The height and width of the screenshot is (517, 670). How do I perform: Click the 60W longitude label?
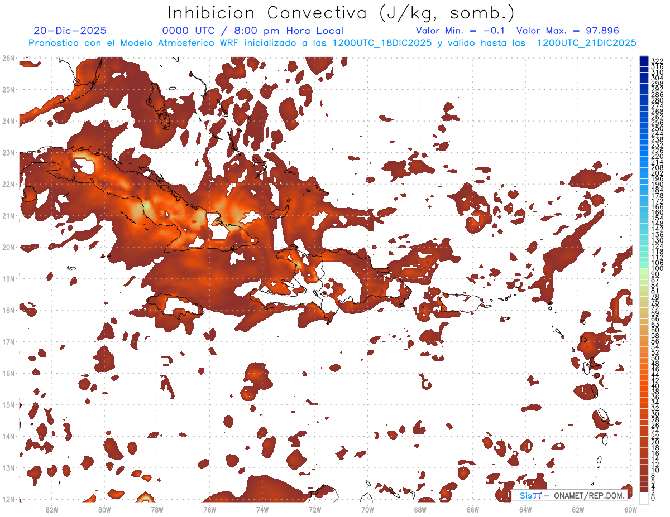[x=631, y=509]
